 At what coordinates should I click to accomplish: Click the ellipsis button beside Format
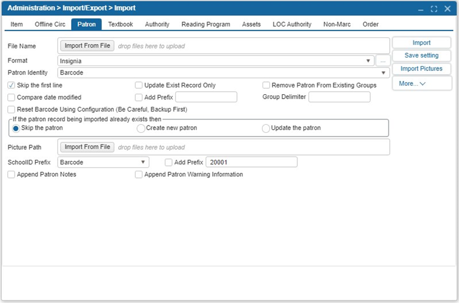pyautogui.click(x=382, y=61)
